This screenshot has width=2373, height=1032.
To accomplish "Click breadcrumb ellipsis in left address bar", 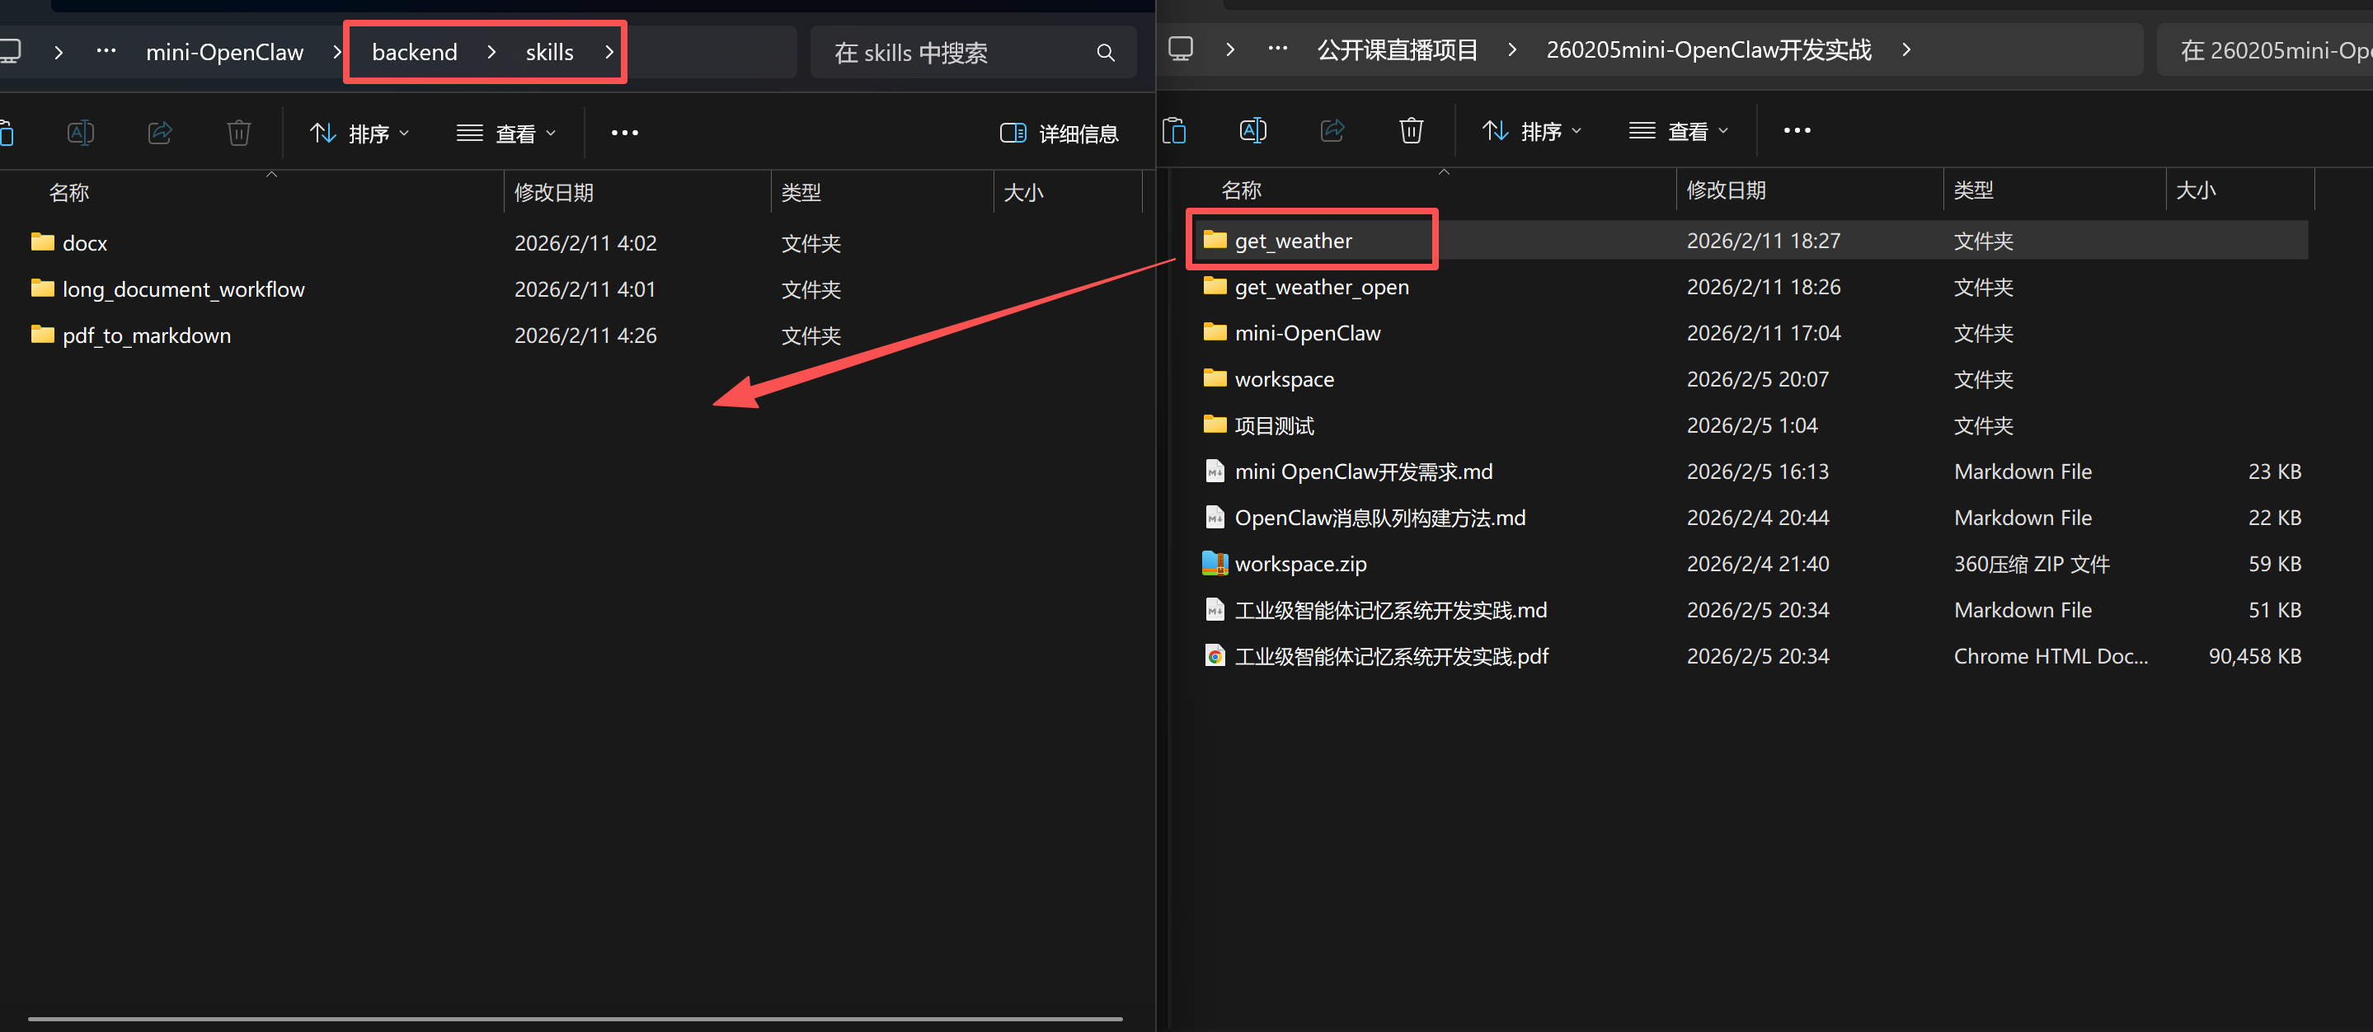I will click(107, 52).
